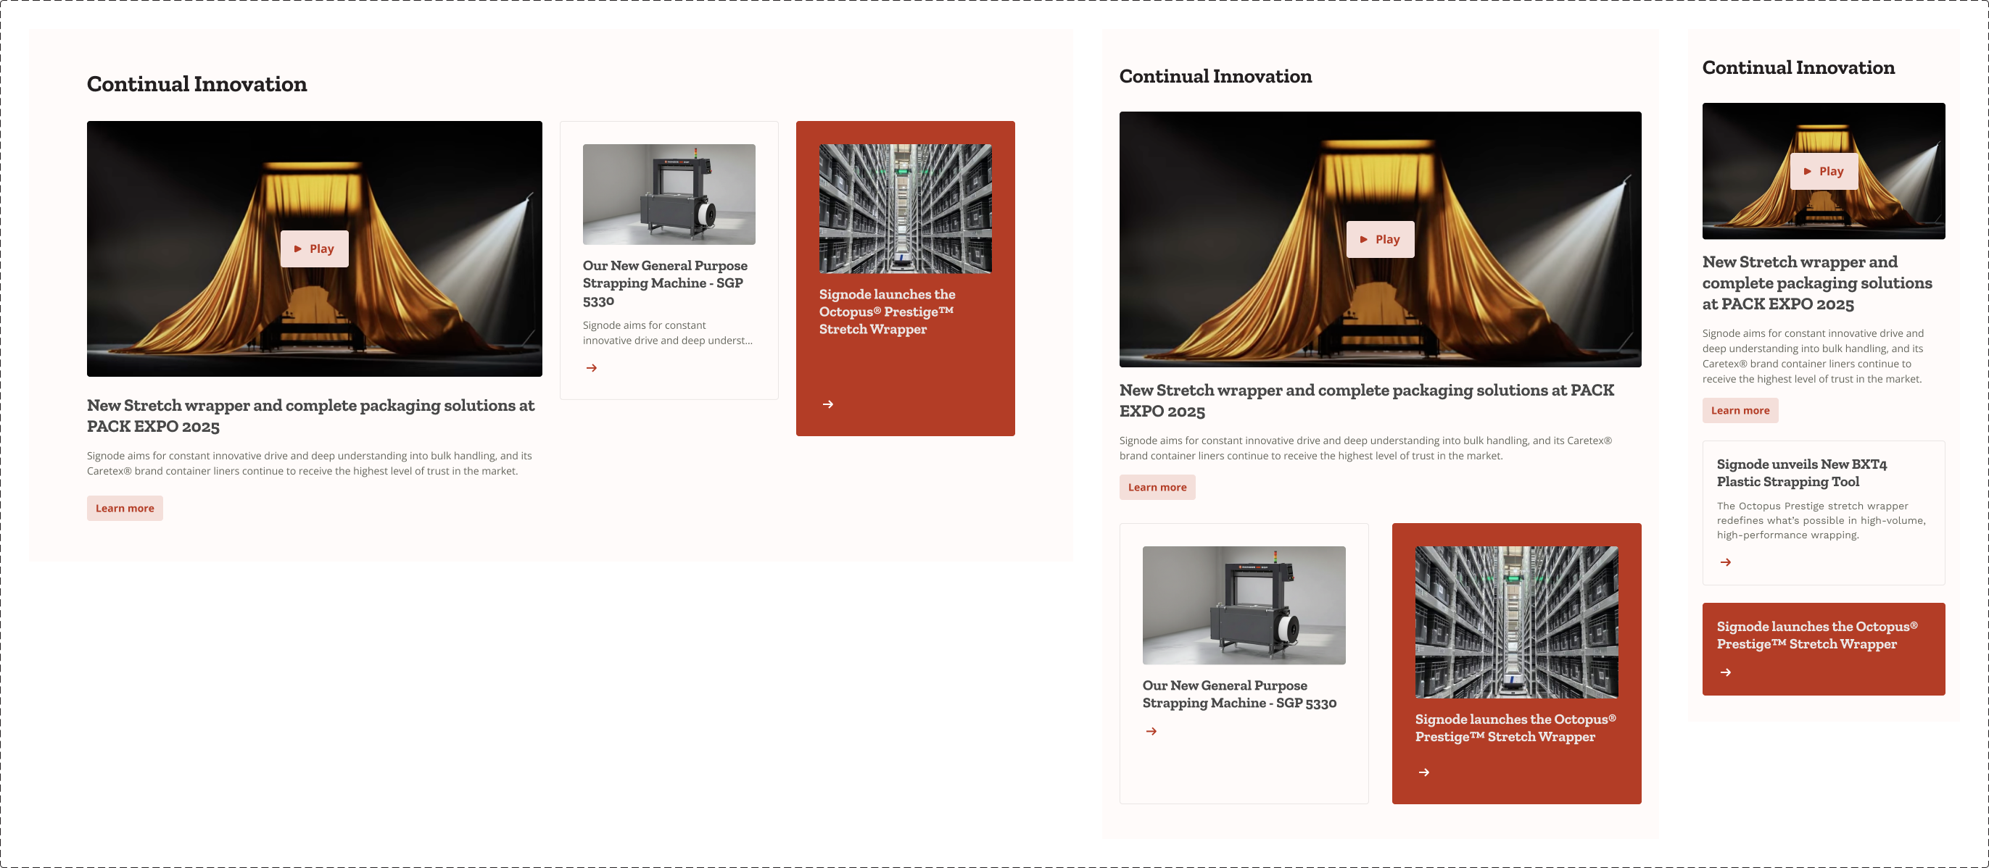Open desktop PACK EXPO 2025 headline
Screen dimensions: 1989x868
coord(310,415)
